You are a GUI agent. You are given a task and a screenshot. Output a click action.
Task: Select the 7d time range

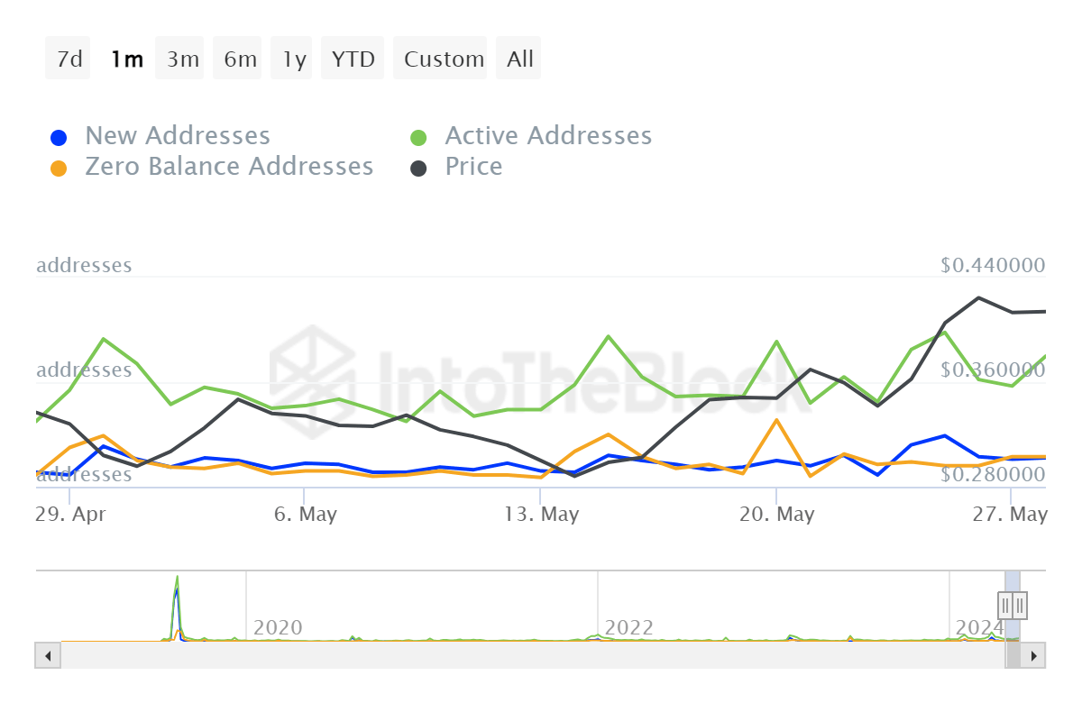click(69, 59)
